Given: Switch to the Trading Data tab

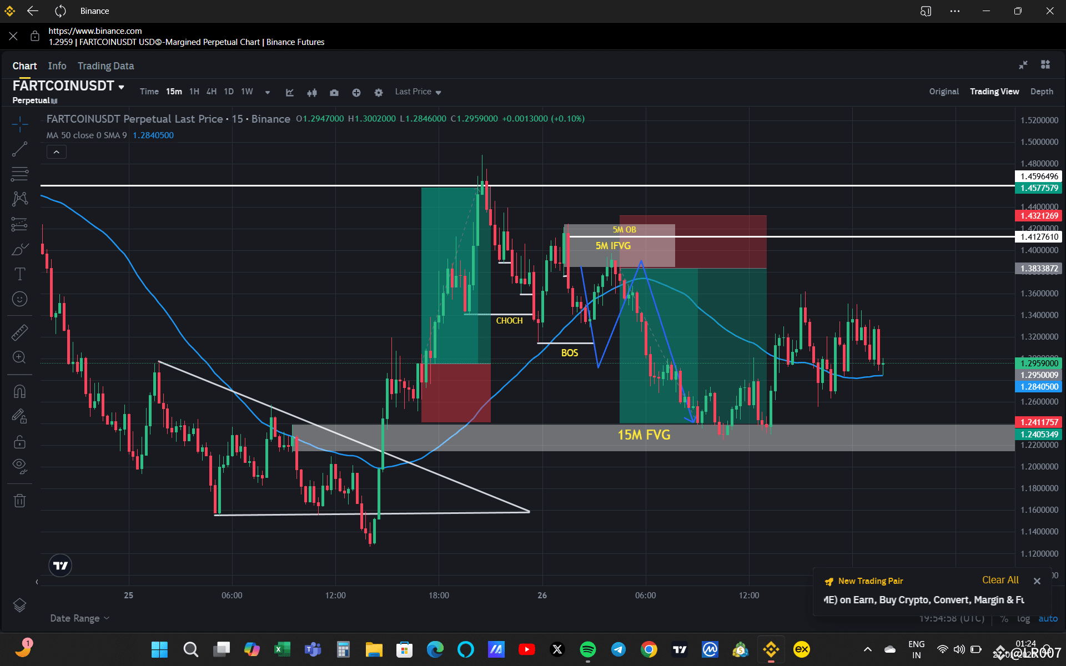Looking at the screenshot, I should pyautogui.click(x=106, y=66).
